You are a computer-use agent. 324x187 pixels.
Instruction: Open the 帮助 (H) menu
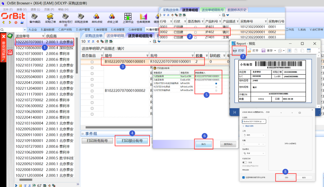(x=63, y=9)
